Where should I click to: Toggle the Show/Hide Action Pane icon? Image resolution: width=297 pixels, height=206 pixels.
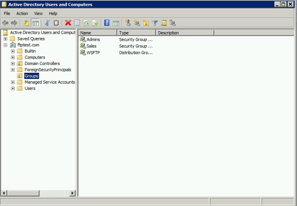point(116,23)
